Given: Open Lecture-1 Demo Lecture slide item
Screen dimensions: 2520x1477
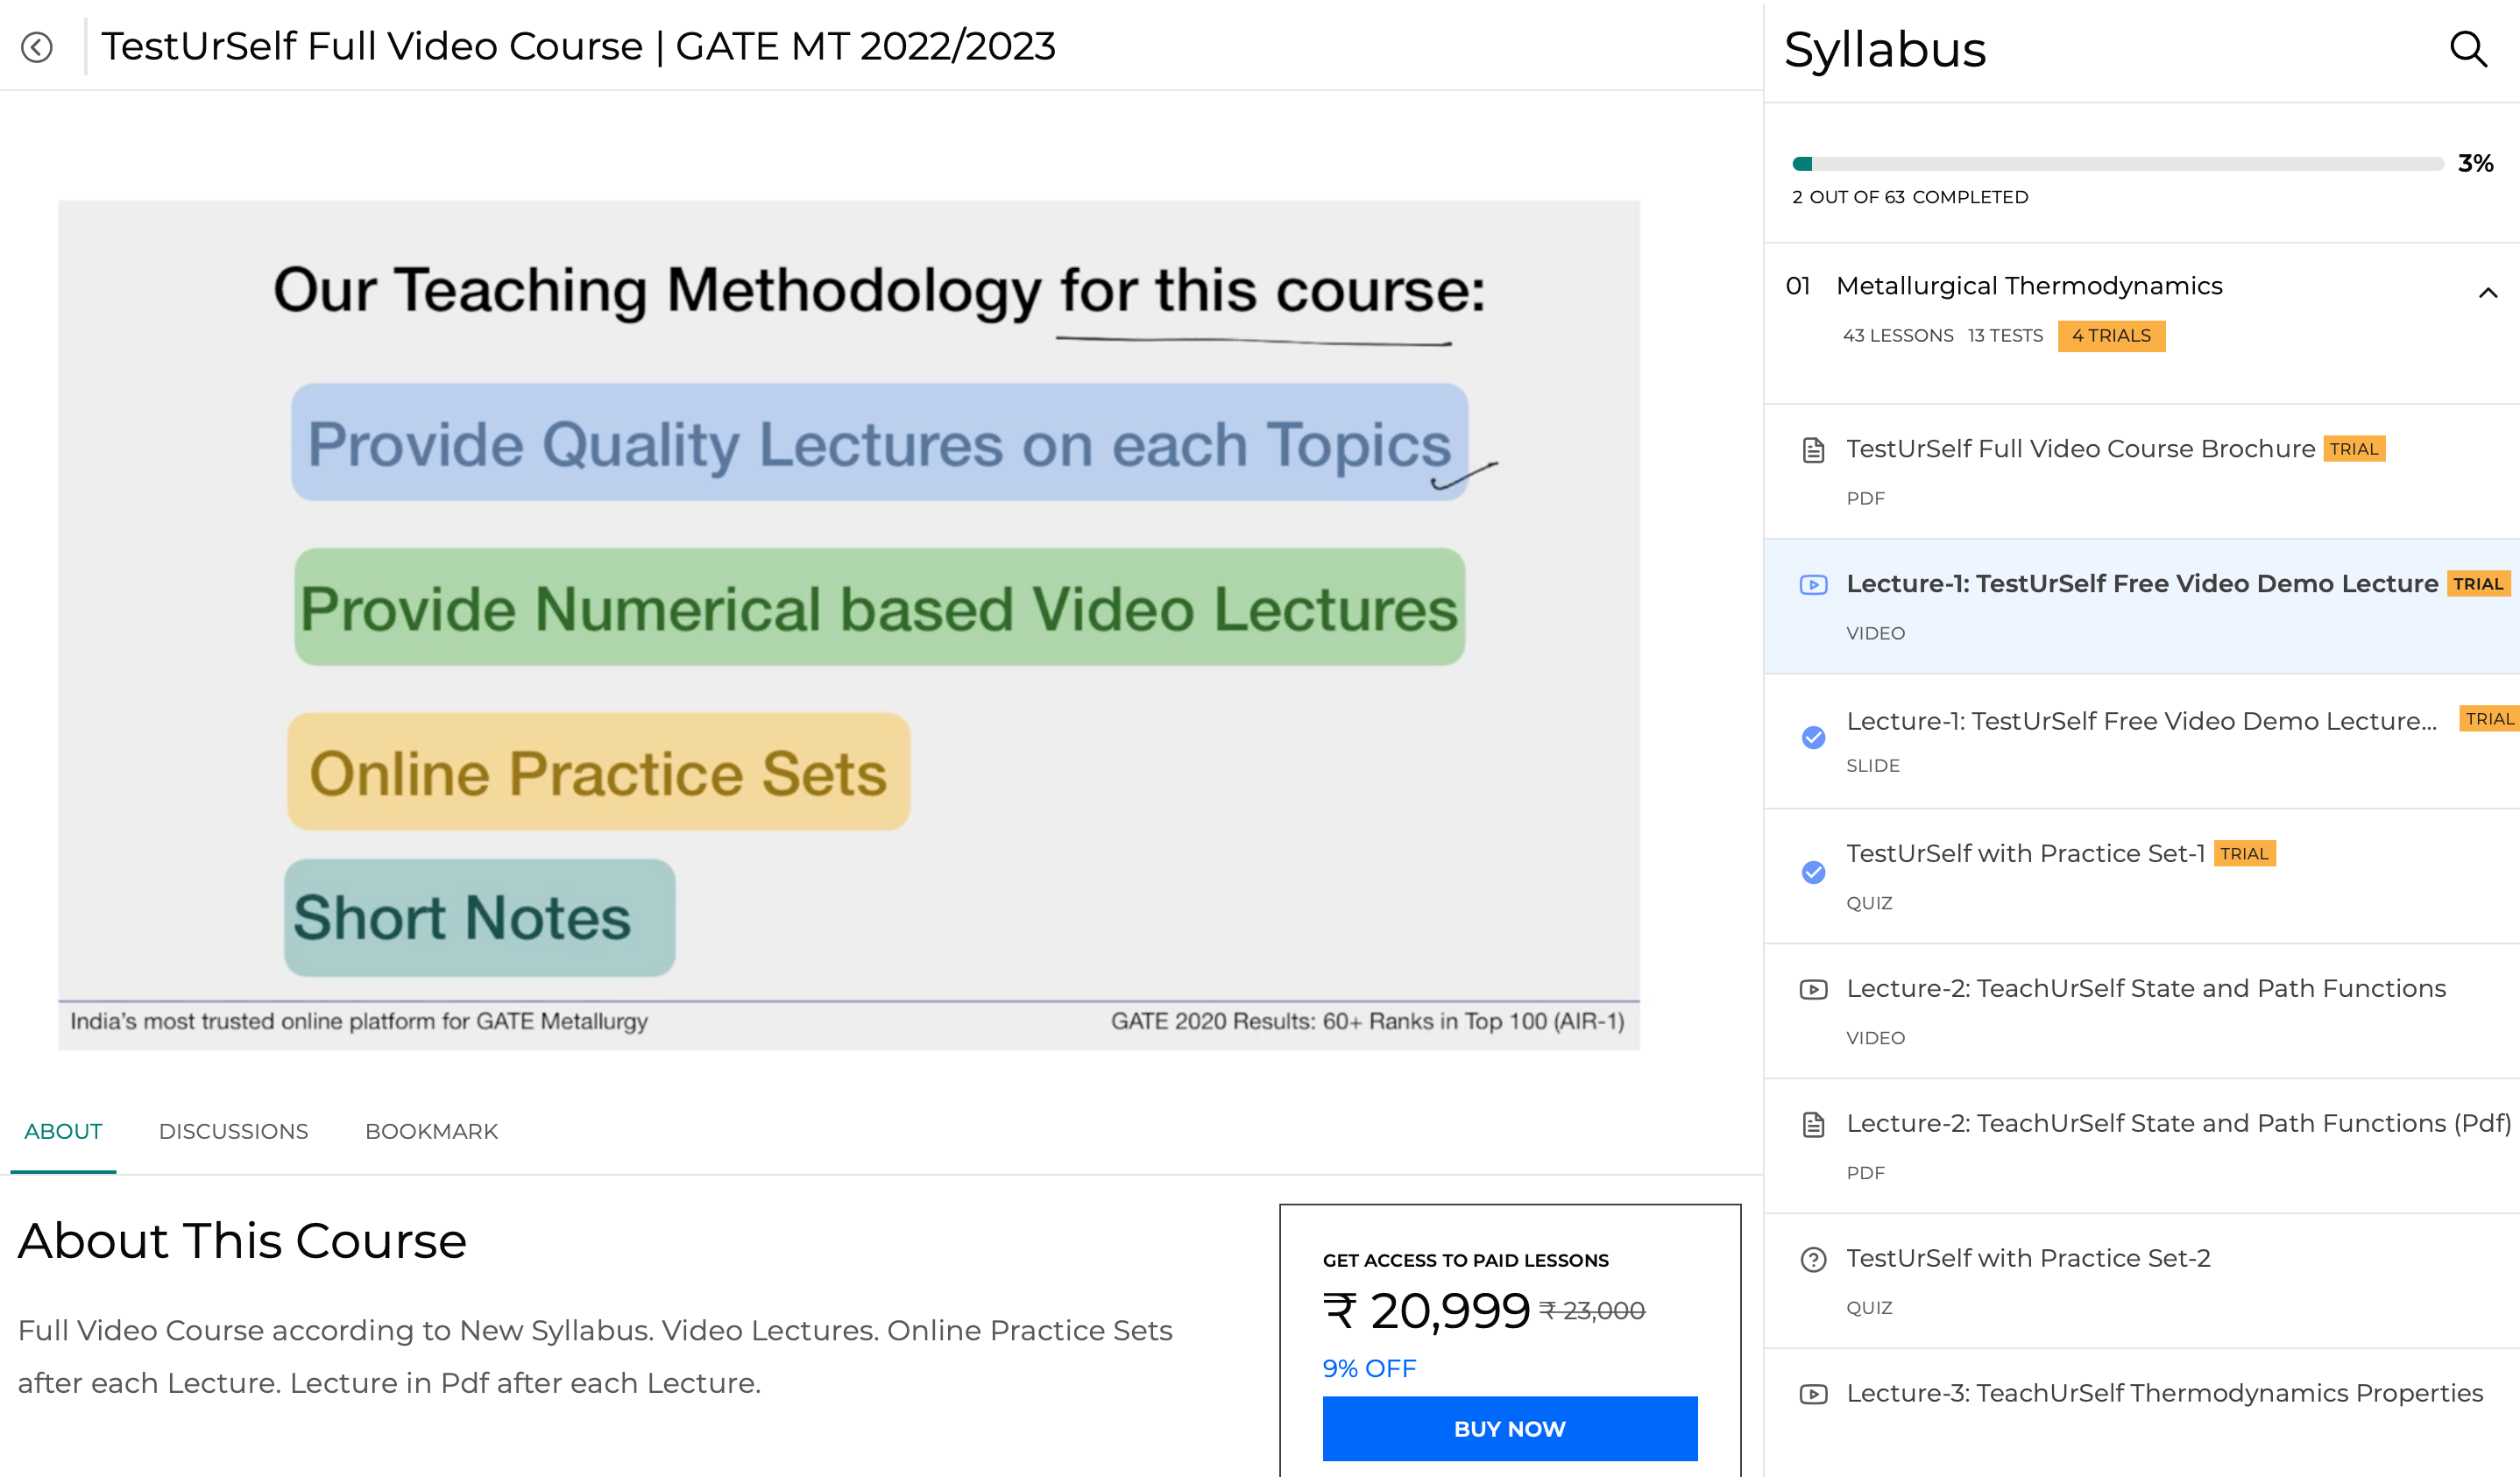Looking at the screenshot, I should (x=2141, y=742).
